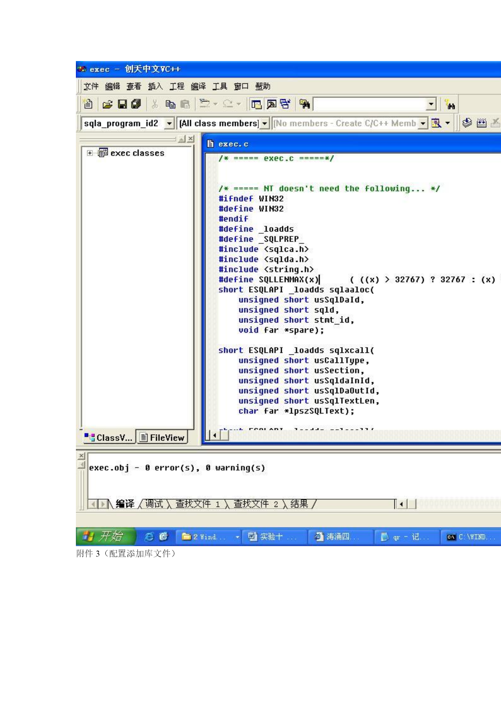Click the code editor horizontal scroll left arrow
This screenshot has width=501, height=709.
tap(215, 435)
